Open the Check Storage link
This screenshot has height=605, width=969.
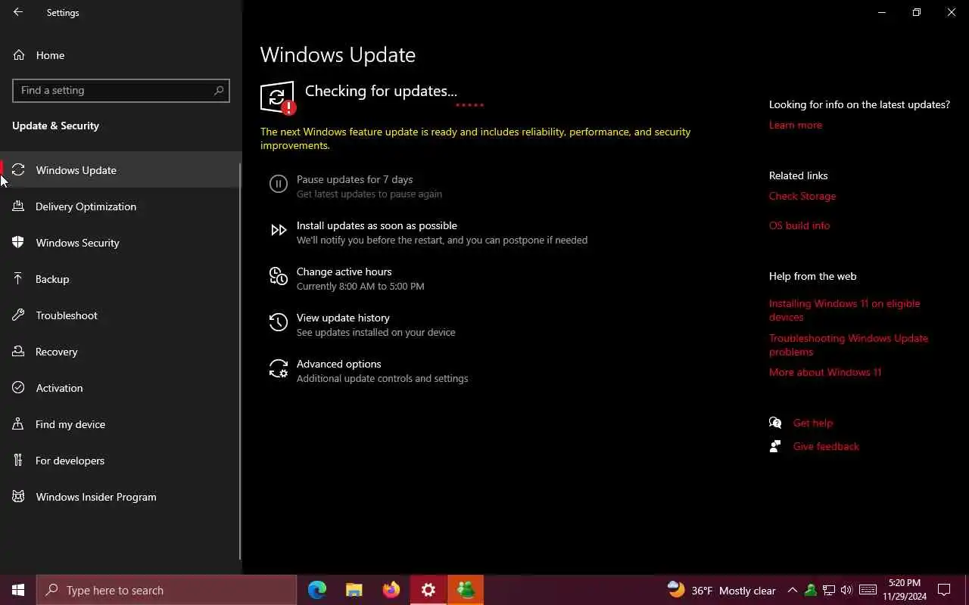[802, 196]
